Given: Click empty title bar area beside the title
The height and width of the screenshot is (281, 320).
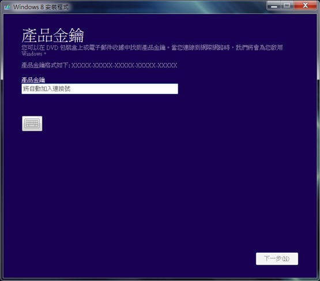Looking at the screenshot, I should point(163,7).
